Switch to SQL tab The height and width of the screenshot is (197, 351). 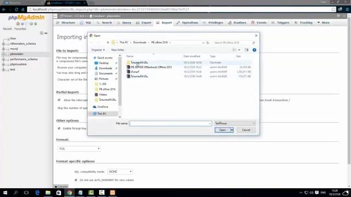tap(86, 22)
